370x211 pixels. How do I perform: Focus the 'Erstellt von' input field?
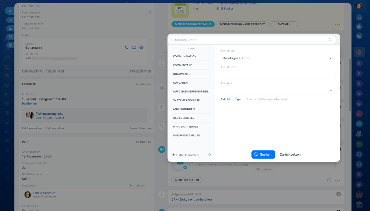coord(277,74)
